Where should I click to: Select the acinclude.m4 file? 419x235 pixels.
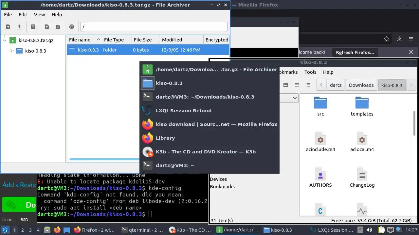320,142
